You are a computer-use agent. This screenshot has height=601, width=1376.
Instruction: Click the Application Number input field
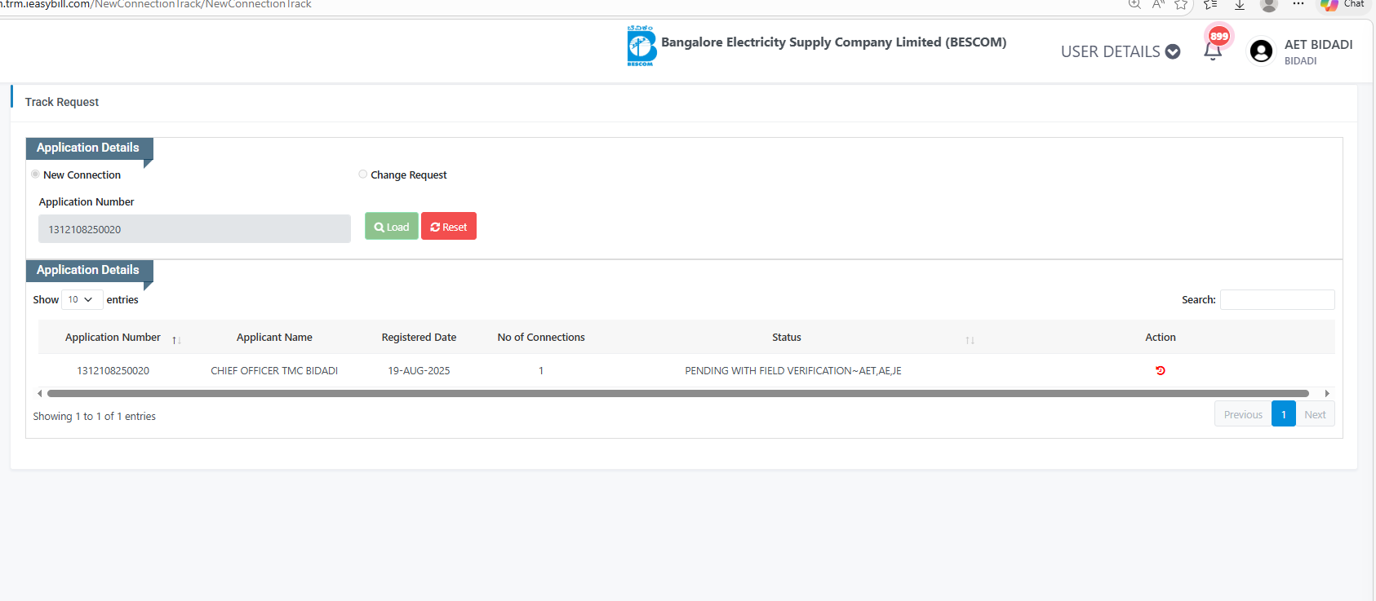tap(194, 229)
